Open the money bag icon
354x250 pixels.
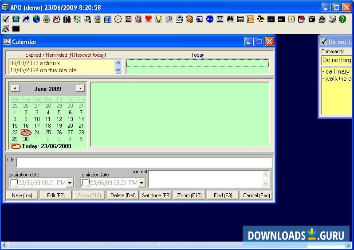coord(47,19)
